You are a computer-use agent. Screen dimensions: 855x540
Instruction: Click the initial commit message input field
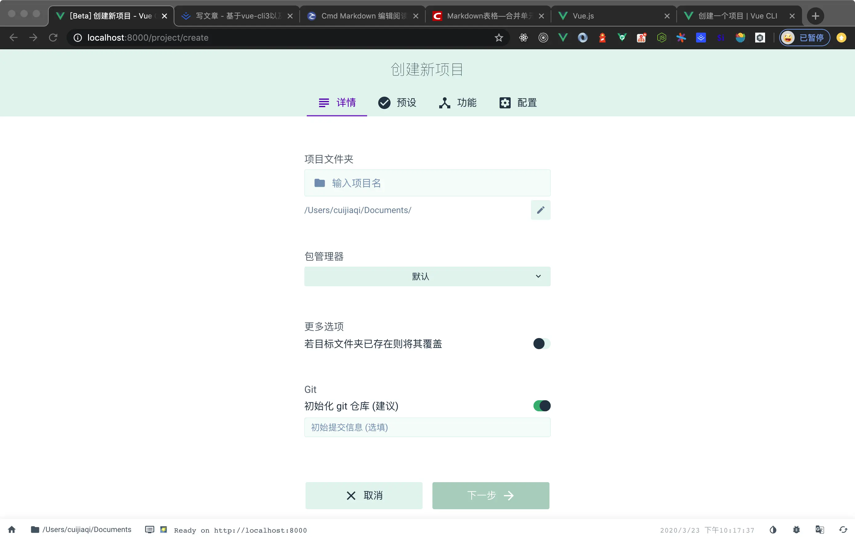(x=427, y=427)
